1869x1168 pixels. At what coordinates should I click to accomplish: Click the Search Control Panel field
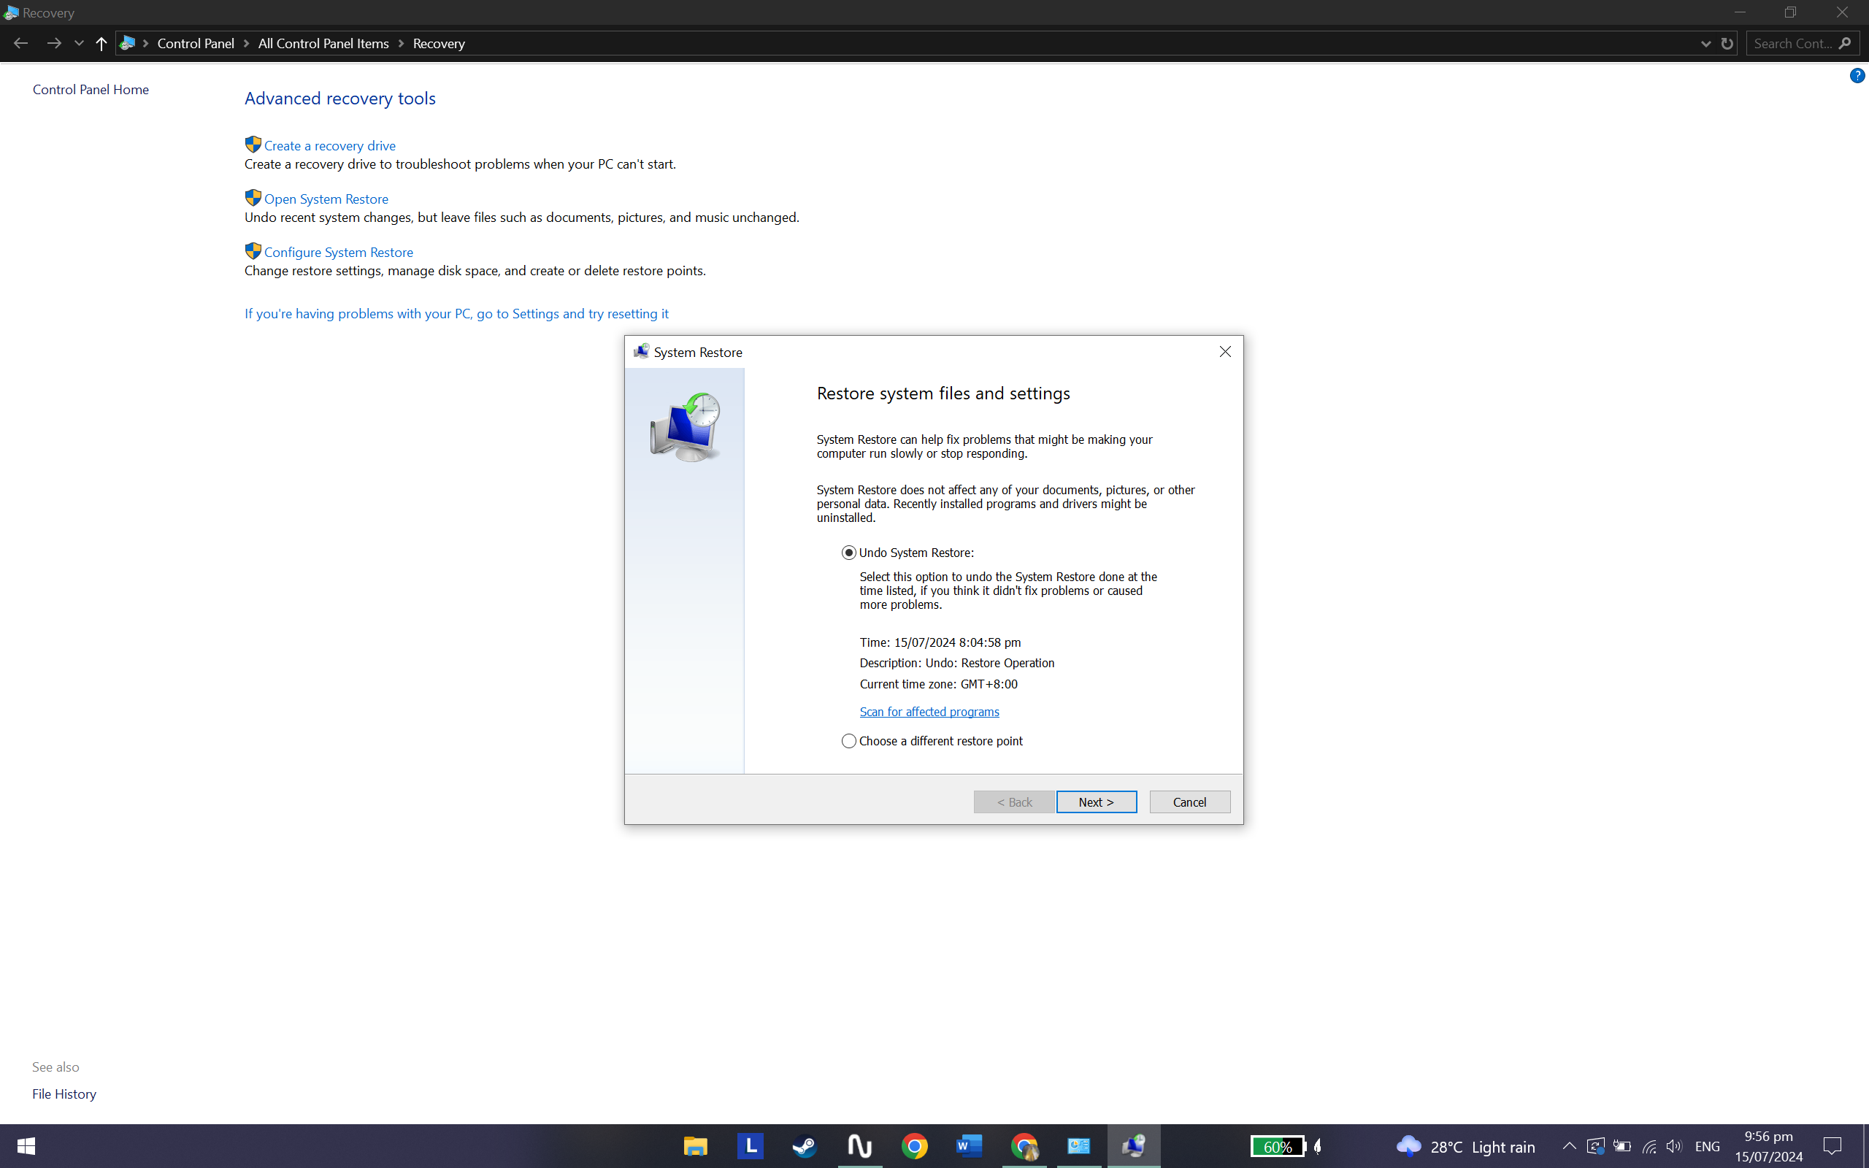point(1792,44)
